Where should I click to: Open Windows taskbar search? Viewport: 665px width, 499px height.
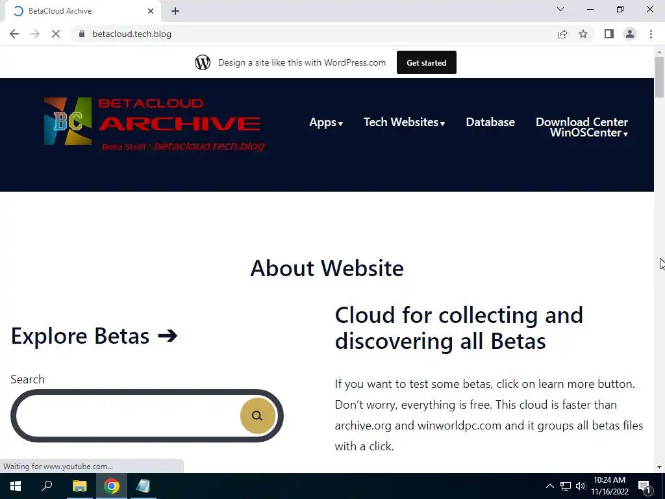click(x=47, y=486)
